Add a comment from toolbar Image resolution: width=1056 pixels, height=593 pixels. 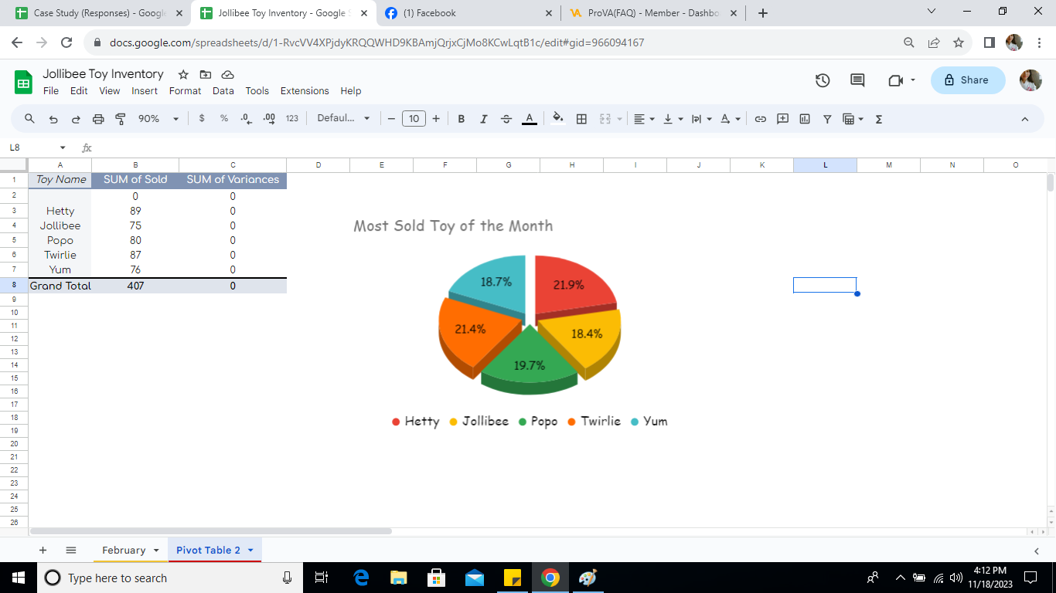coord(782,119)
